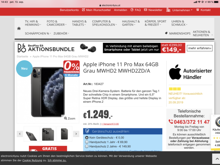The image size is (220, 165).
Task: Expand Handys & Tablets category menu
Action: pyautogui.click(x=79, y=23)
